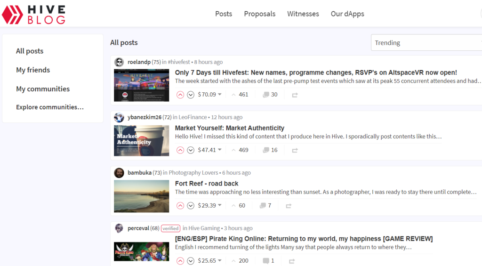This screenshot has width=482, height=266.
Task: Open comments on Pirate King Online post
Action: tap(268, 261)
